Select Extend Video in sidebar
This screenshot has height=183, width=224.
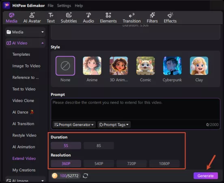click(24, 158)
